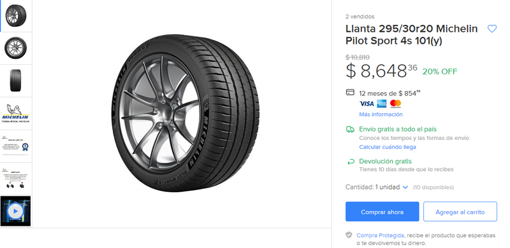
Task: Select the first angled tire thumbnail
Action: click(x=15, y=16)
